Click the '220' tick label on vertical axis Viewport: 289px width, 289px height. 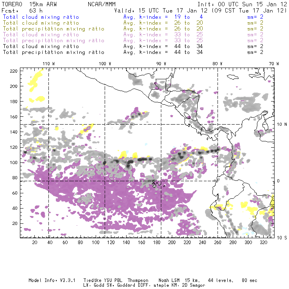[14, 71]
